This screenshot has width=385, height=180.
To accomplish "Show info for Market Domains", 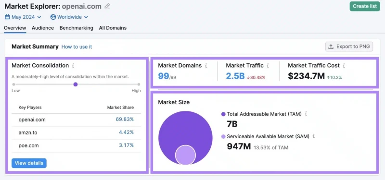I will pyautogui.click(x=206, y=66).
